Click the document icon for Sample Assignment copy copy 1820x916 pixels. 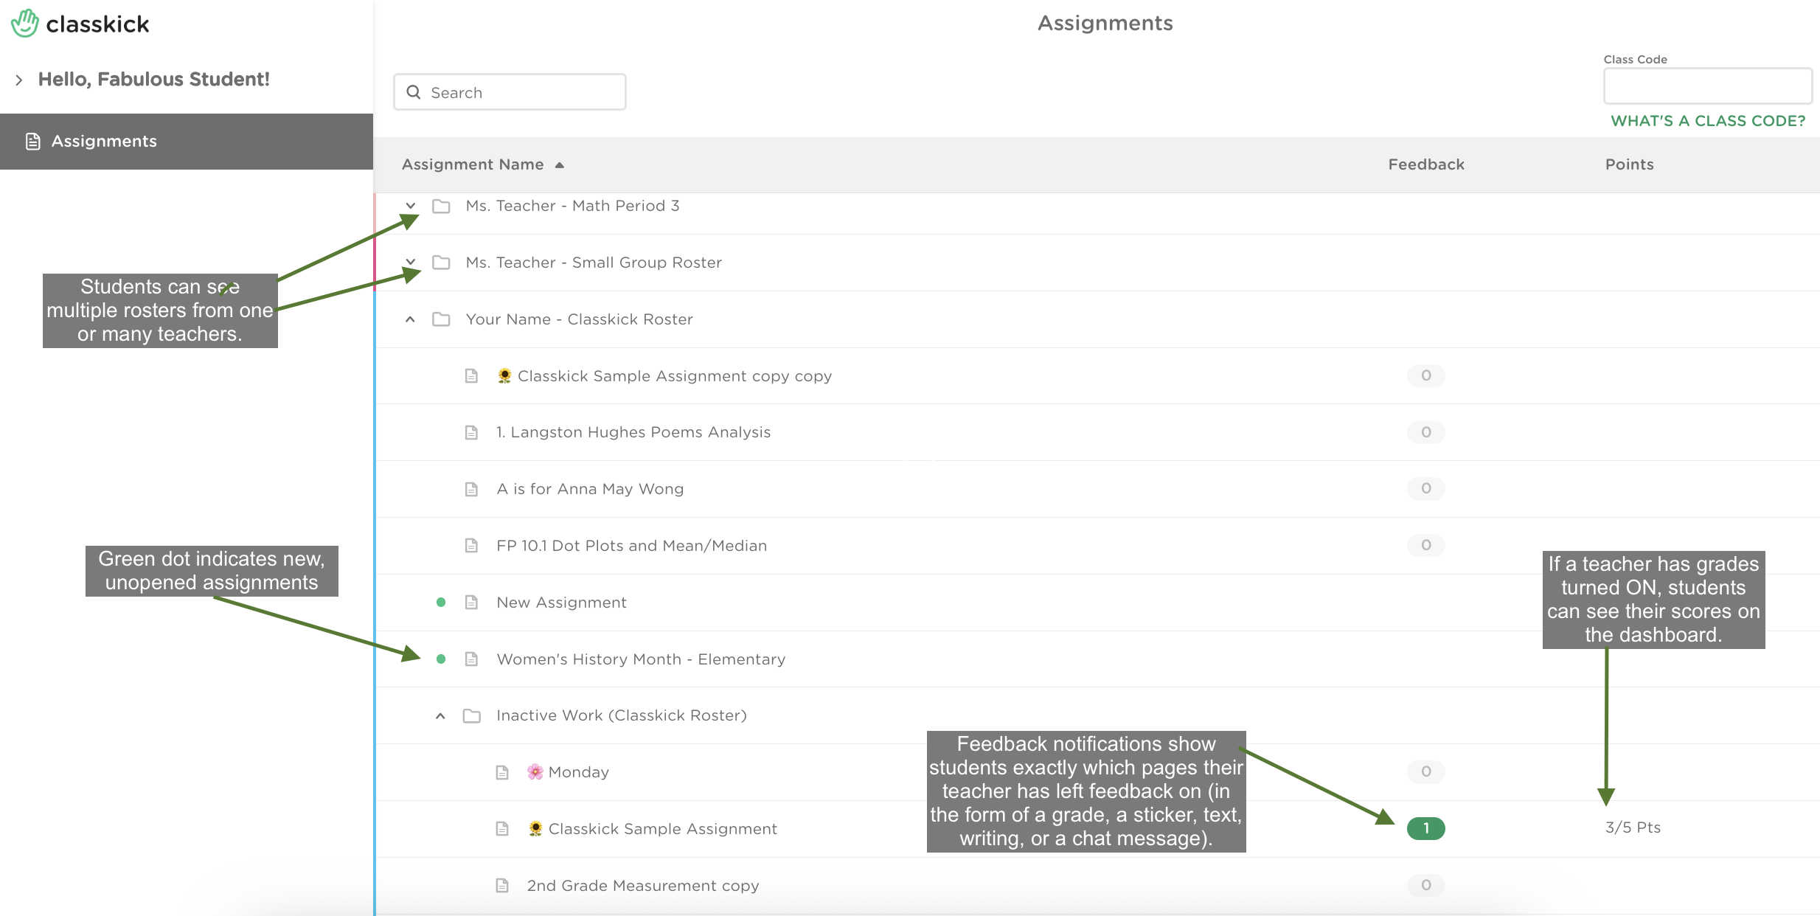click(471, 376)
